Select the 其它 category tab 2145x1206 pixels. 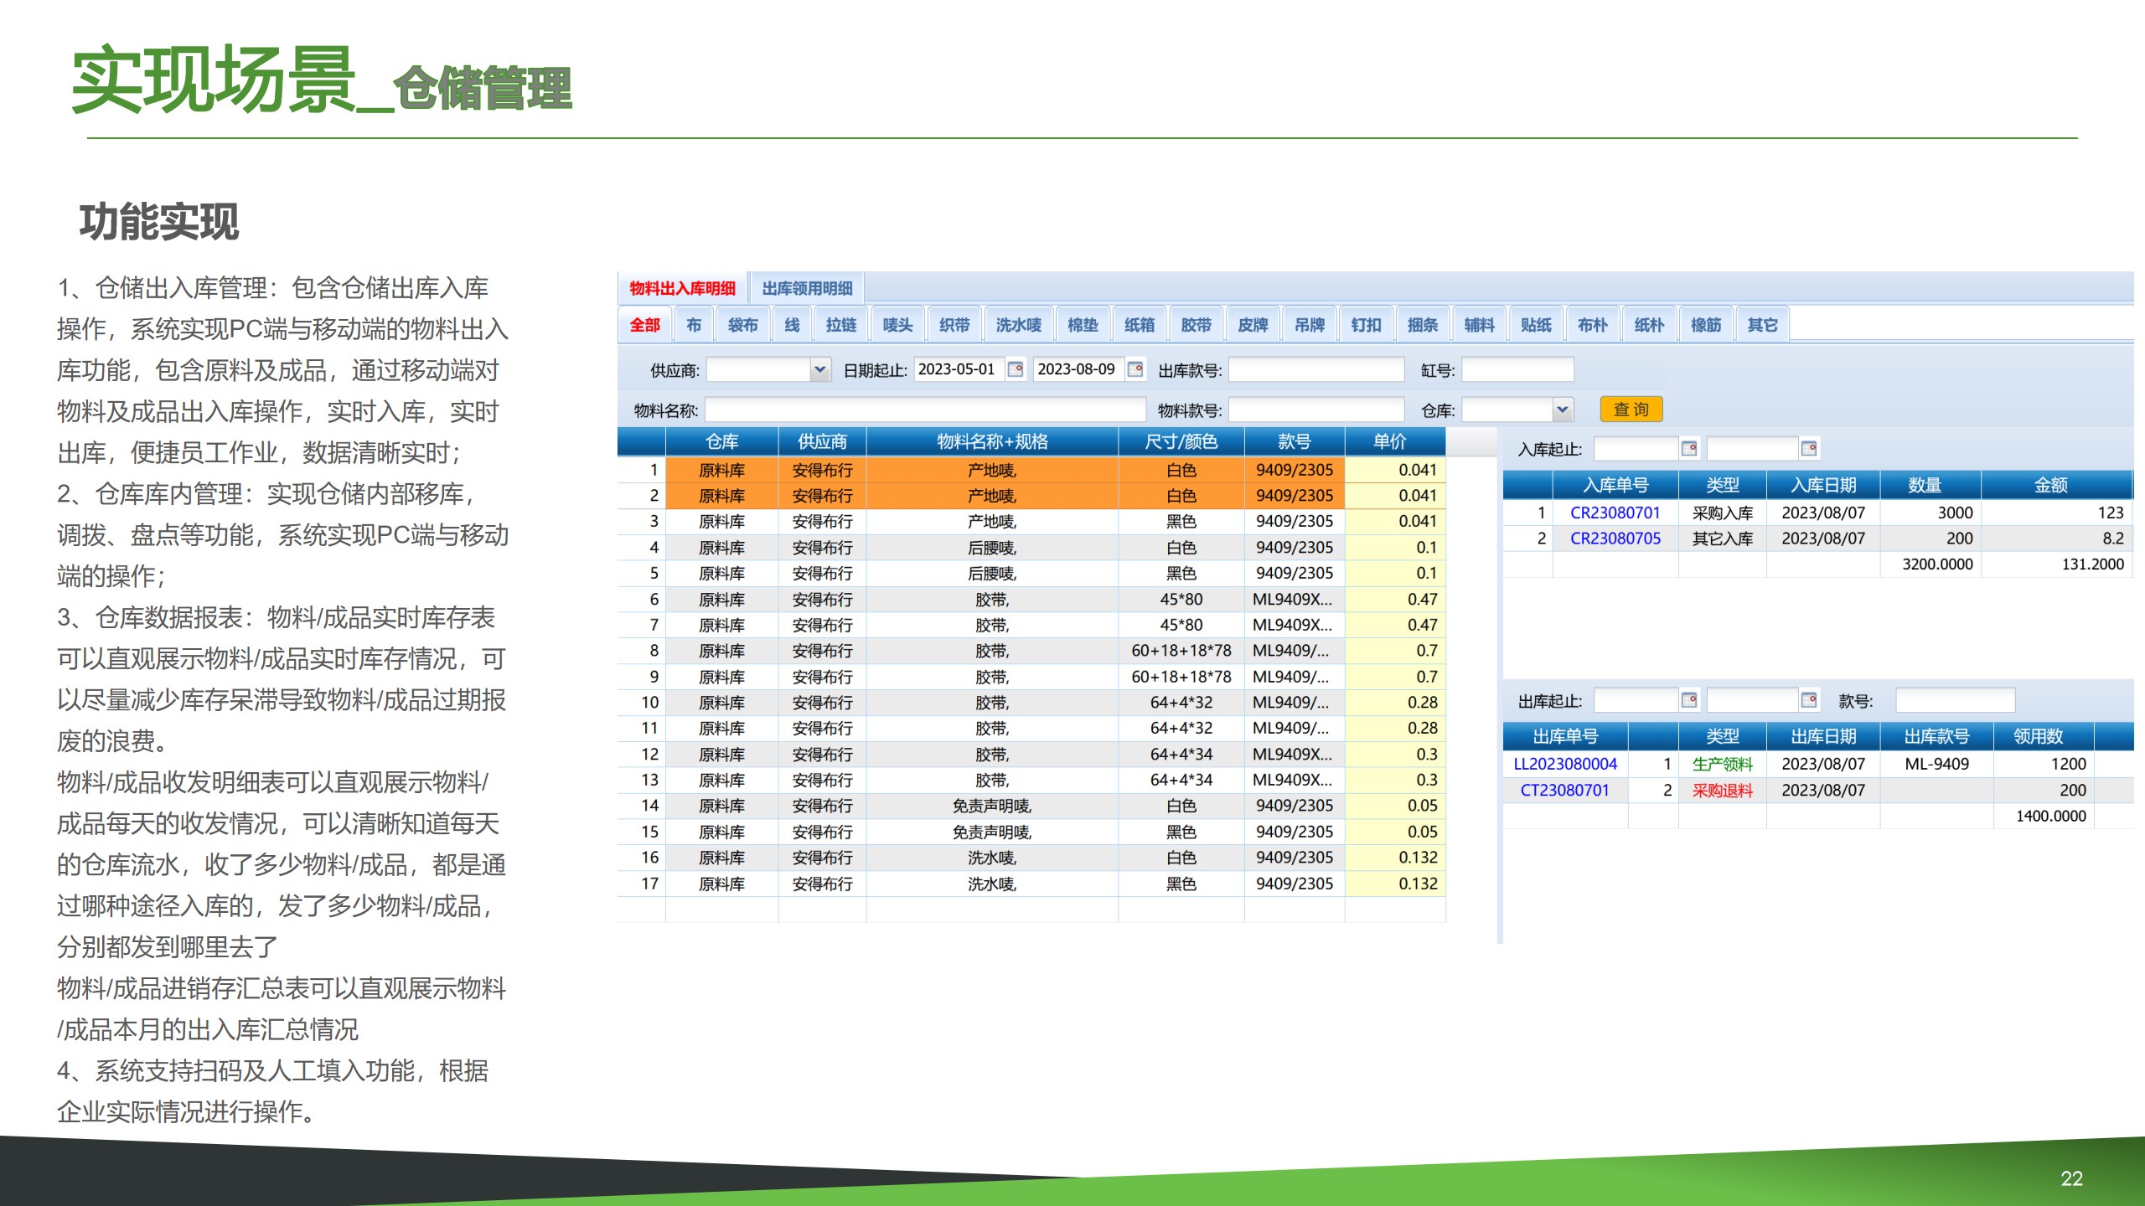point(1762,325)
